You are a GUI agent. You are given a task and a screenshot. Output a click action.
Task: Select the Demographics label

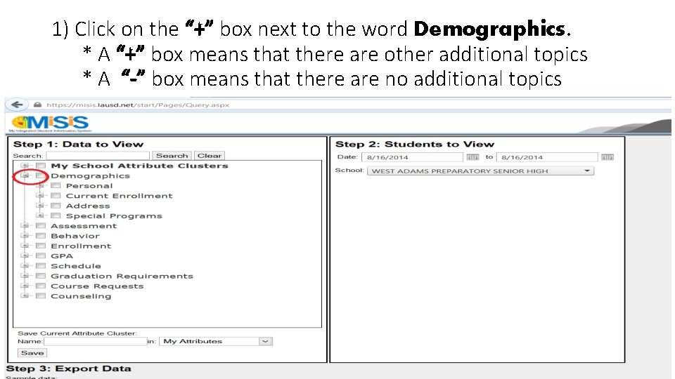click(x=91, y=175)
